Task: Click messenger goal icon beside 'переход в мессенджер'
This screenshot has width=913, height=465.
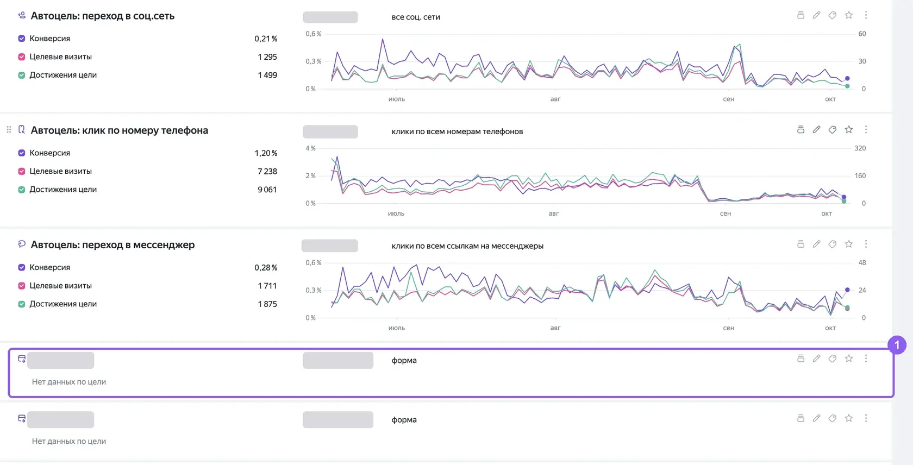Action: 22,244
